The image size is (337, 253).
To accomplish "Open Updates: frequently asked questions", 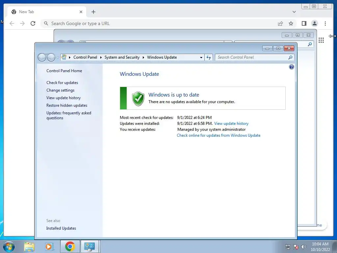I will click(x=68, y=115).
